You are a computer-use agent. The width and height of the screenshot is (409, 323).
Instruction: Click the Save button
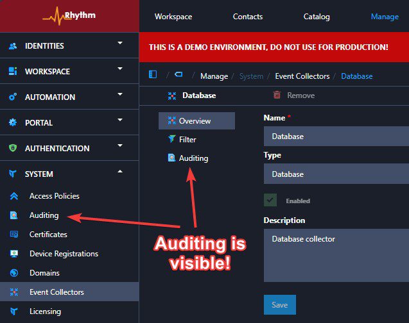click(279, 304)
